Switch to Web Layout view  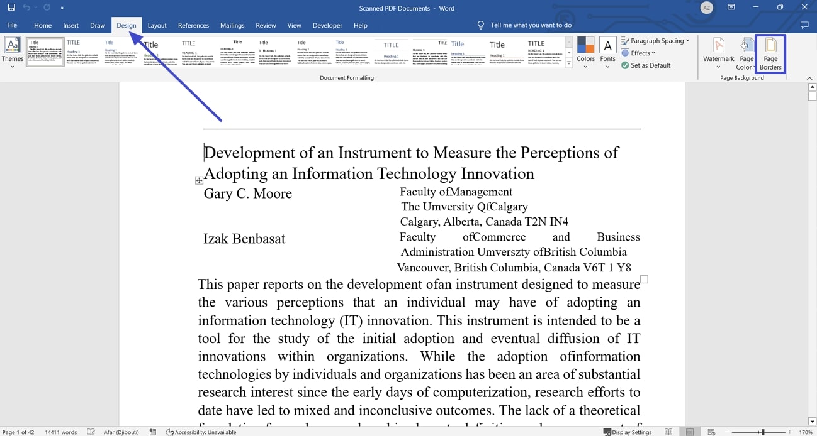click(711, 432)
